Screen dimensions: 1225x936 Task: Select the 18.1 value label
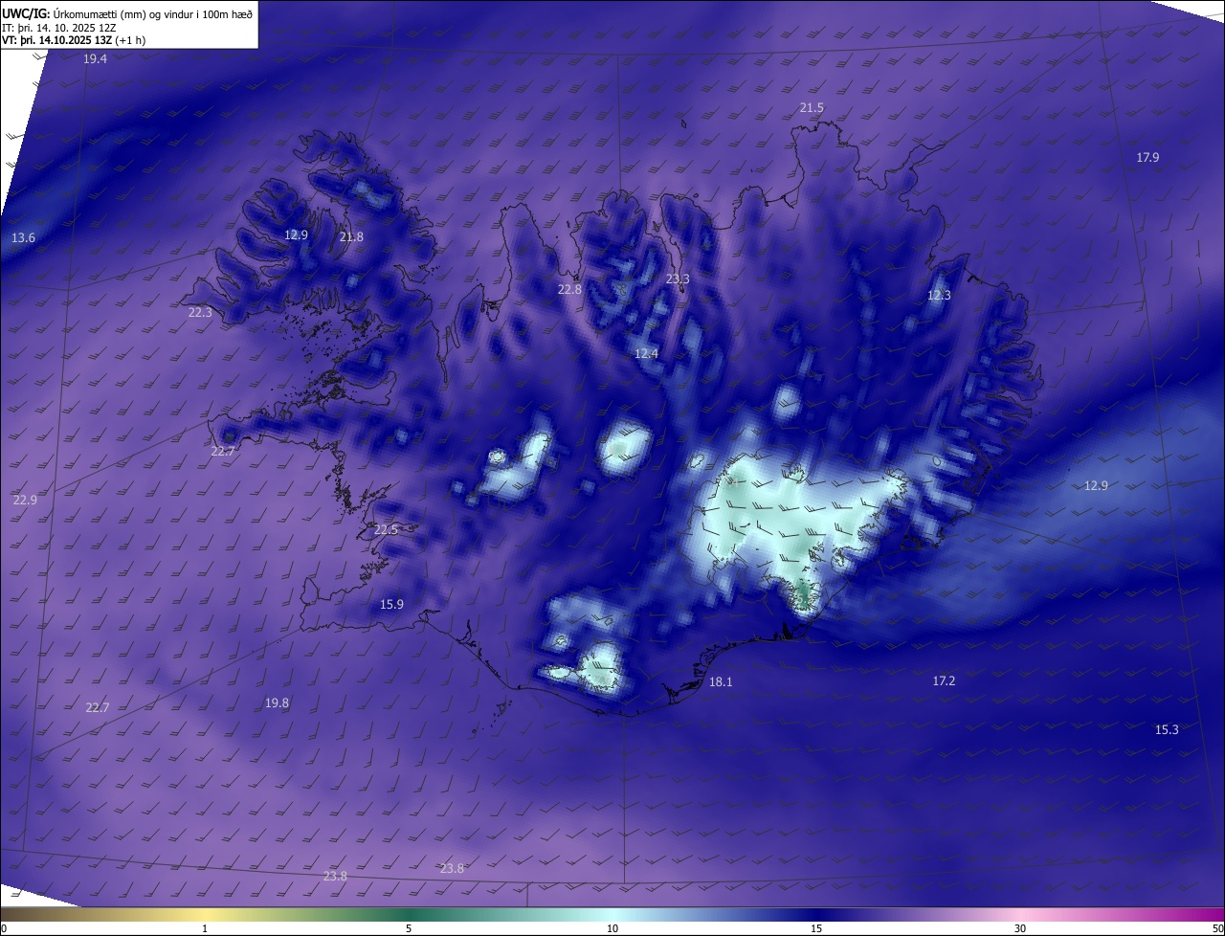[x=721, y=682]
